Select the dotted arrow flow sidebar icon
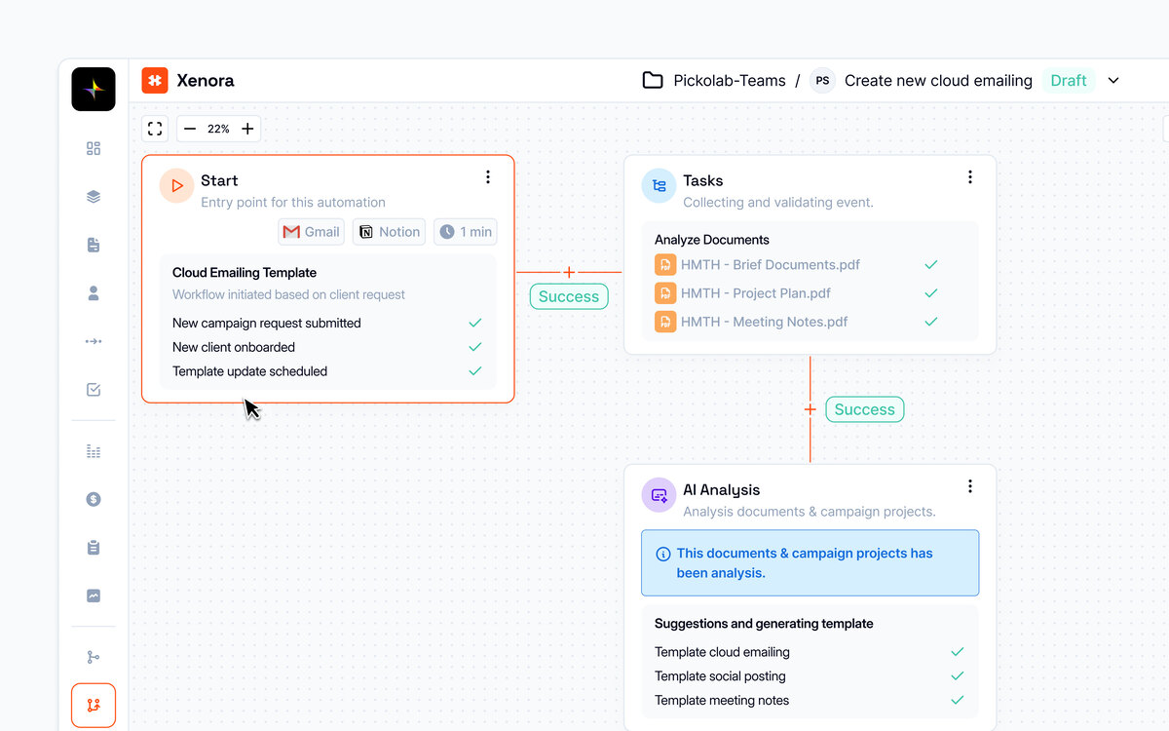This screenshot has width=1169, height=731. click(94, 341)
